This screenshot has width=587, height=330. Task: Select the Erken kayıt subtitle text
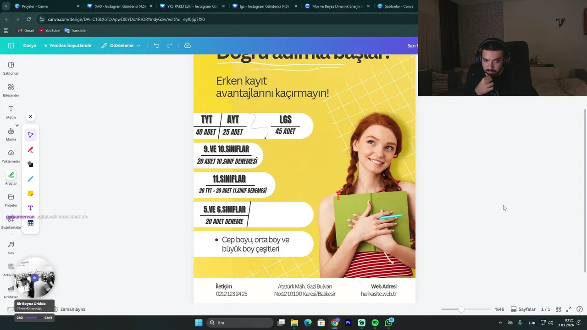tap(272, 87)
